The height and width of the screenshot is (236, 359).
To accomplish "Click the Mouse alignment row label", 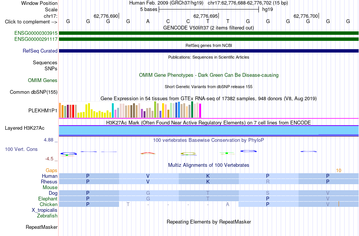I will pyautogui.click(x=50, y=188).
